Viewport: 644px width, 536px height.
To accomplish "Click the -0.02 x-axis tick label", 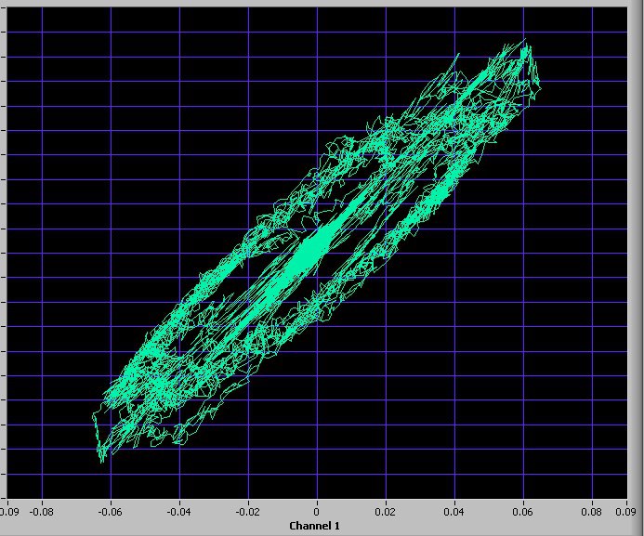I will coord(247,511).
